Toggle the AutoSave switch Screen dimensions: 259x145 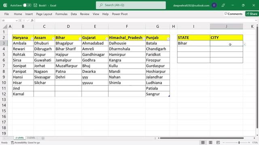pos(27,5)
